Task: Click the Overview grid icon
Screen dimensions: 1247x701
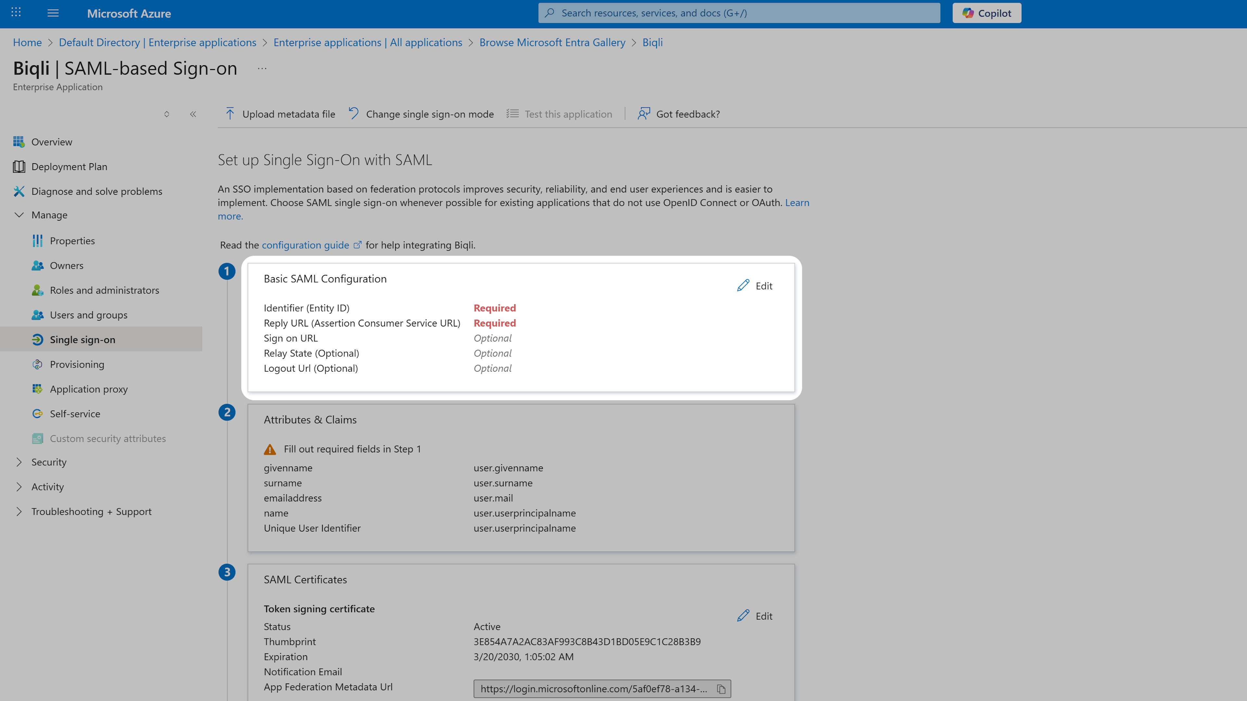Action: pyautogui.click(x=19, y=142)
